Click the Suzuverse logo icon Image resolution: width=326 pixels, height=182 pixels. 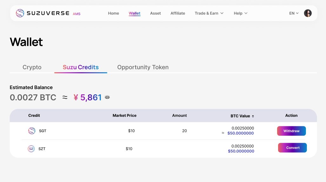pyautogui.click(x=20, y=13)
